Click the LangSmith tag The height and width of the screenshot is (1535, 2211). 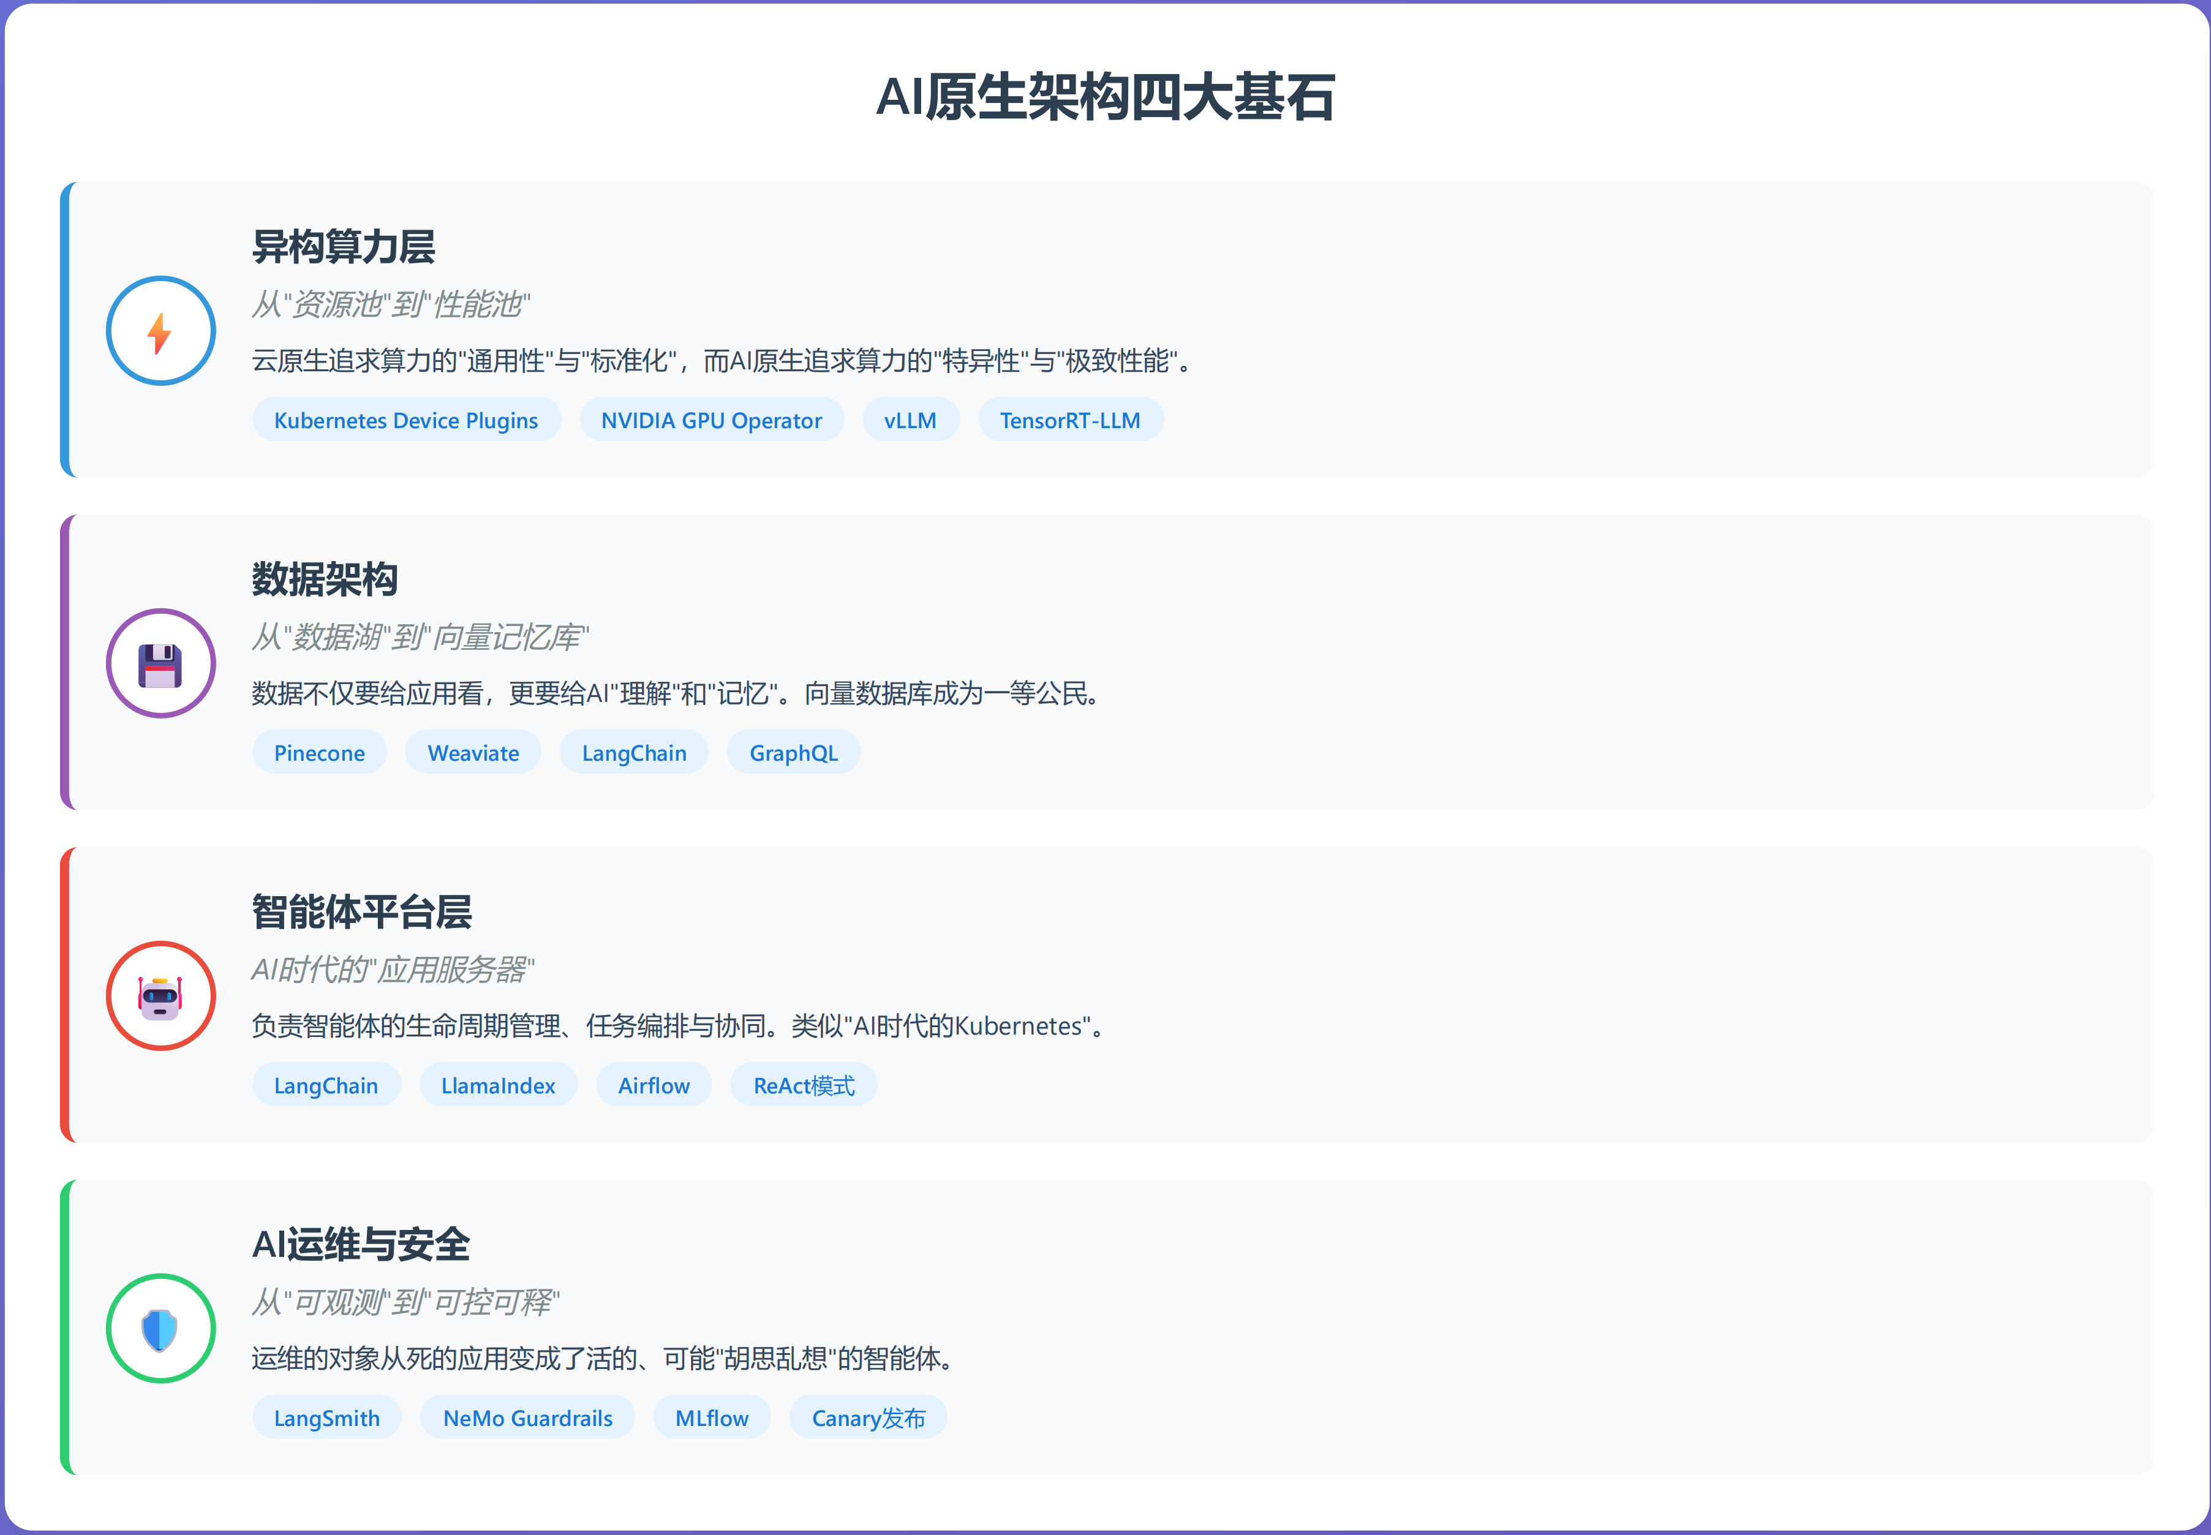tap(326, 1417)
